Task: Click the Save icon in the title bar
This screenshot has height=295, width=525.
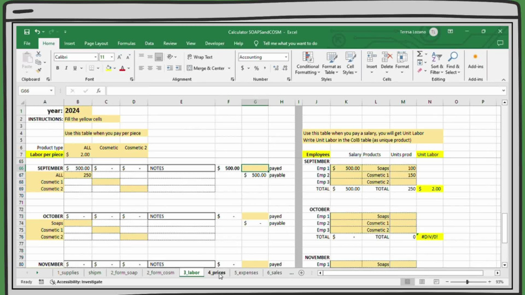Action: point(27,32)
